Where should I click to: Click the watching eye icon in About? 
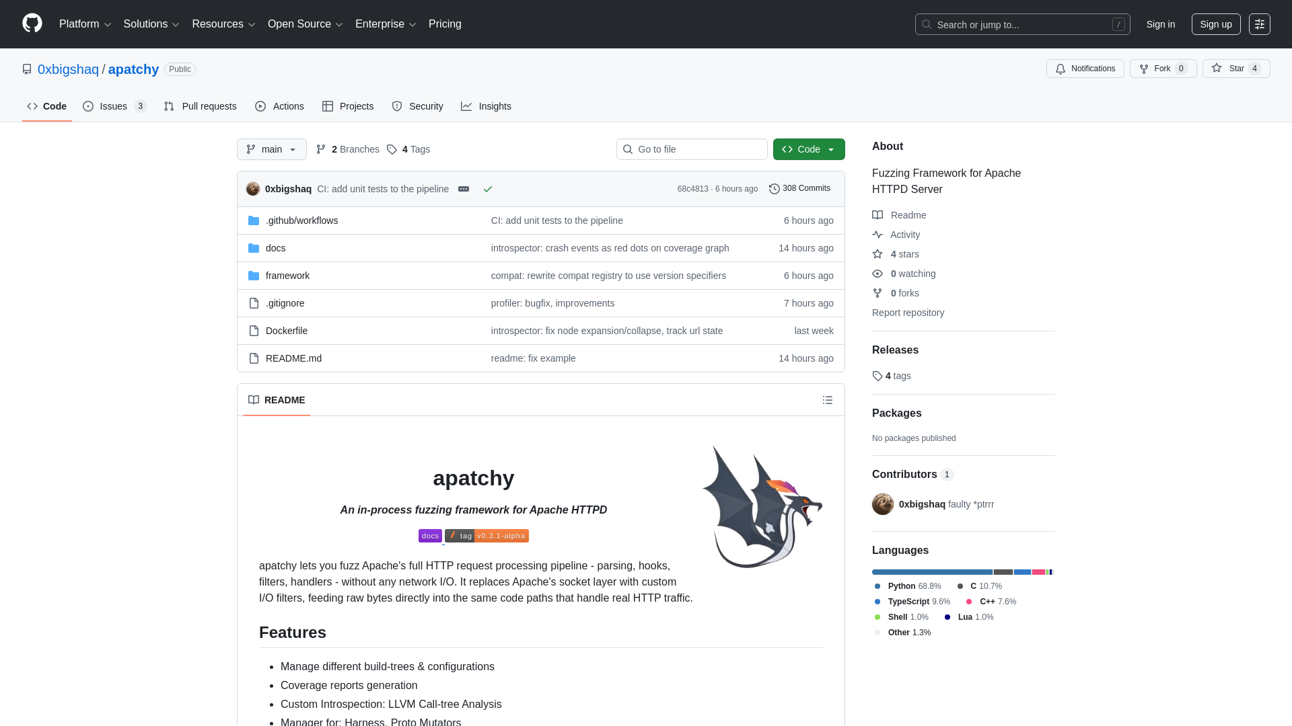coord(877,274)
